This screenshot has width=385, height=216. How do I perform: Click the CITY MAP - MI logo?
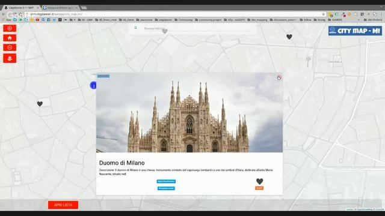pos(355,31)
